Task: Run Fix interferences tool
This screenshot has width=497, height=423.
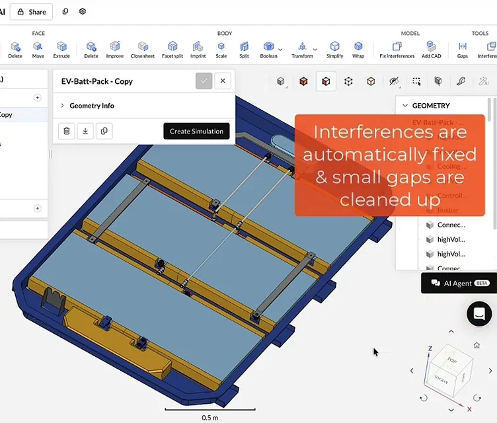Action: [397, 50]
